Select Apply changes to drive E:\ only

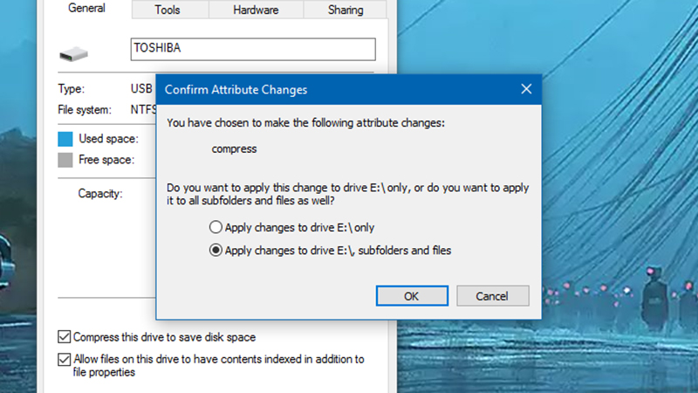[x=216, y=227]
